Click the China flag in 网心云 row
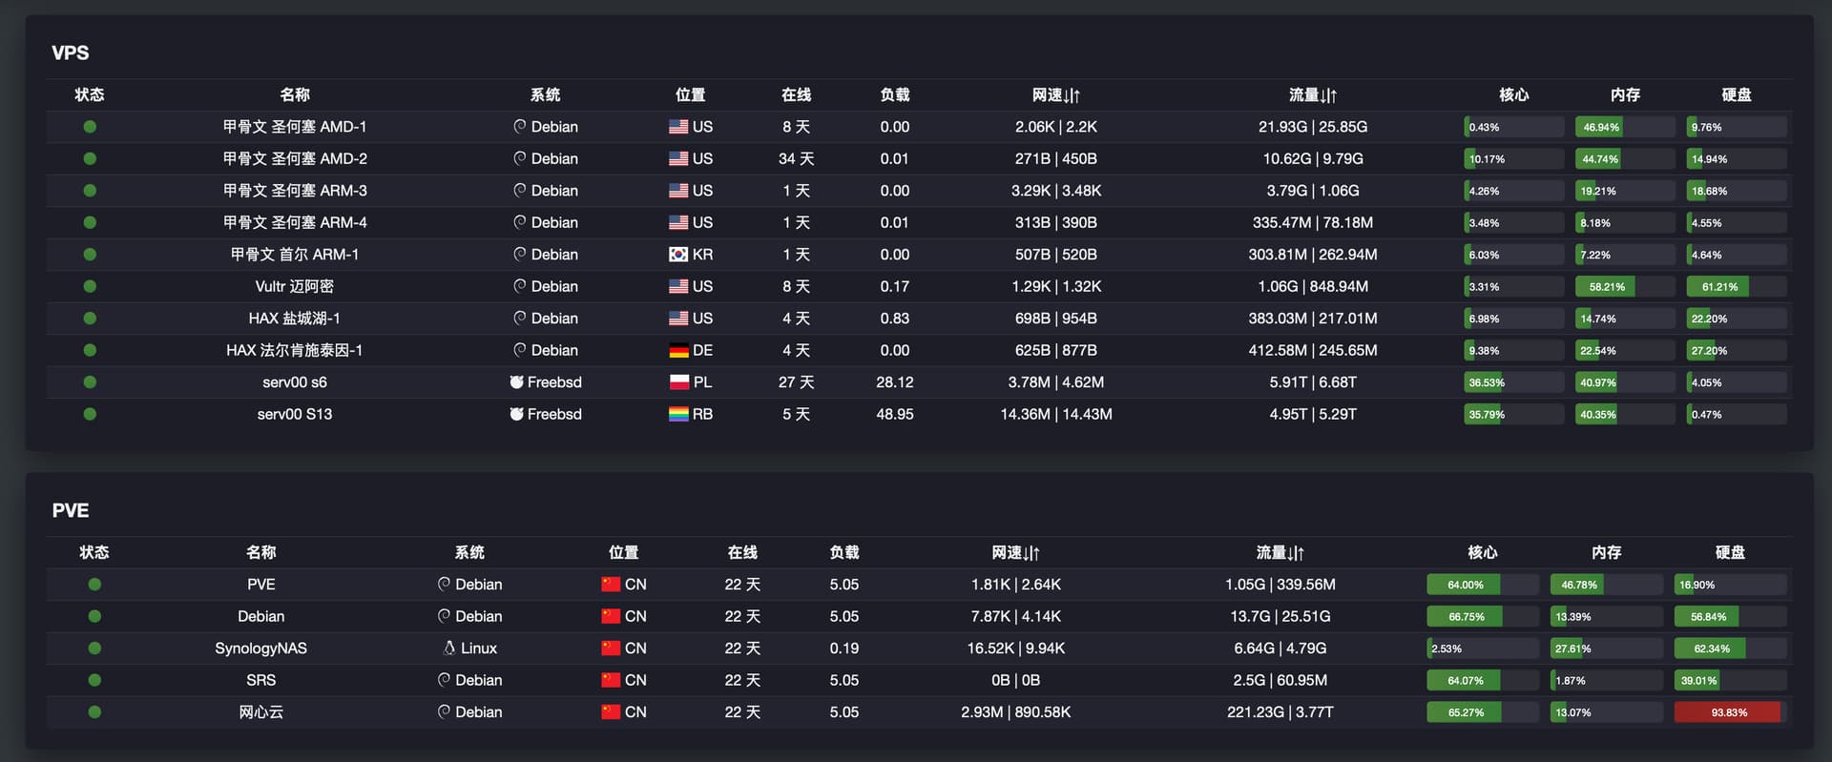The width and height of the screenshot is (1832, 762). point(611,712)
